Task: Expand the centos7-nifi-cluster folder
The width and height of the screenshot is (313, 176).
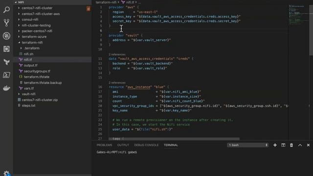Action: tap(19, 8)
